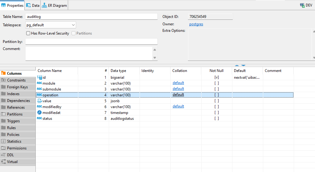Click the DEV connection icon
315x172 pixels.
[x=302, y=5]
